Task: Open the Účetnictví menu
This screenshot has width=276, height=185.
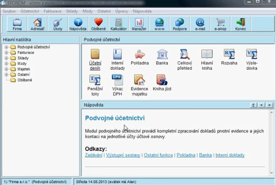Action: pos(30,11)
